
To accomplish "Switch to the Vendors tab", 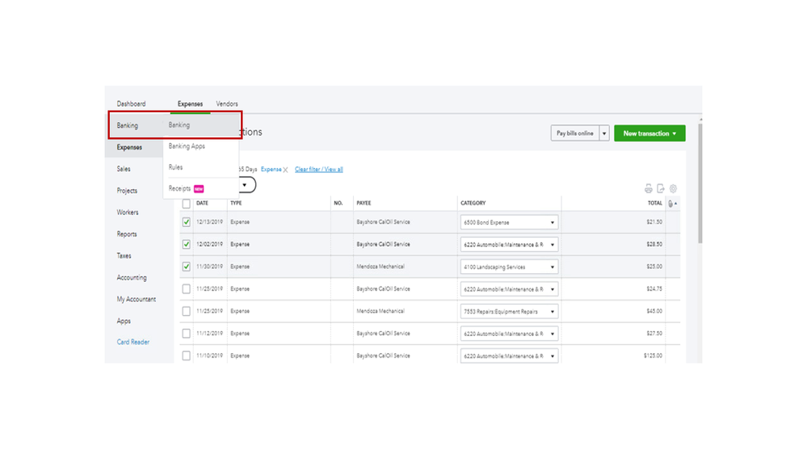I will point(227,104).
